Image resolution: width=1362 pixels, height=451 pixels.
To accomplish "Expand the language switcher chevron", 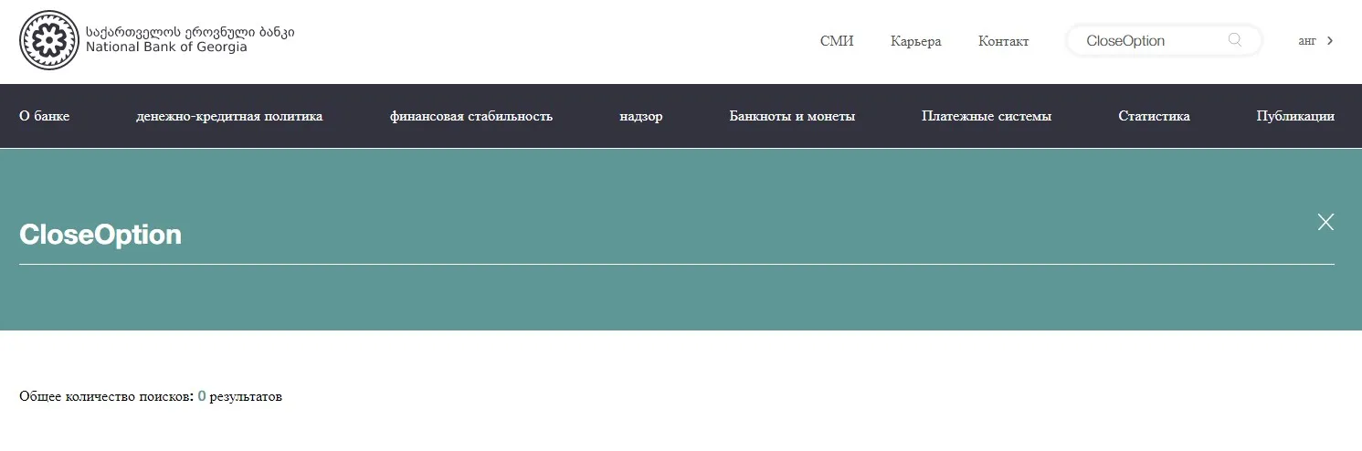I will [x=1330, y=40].
